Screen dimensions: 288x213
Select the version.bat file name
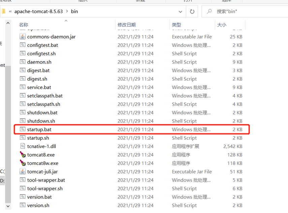pos(39,197)
